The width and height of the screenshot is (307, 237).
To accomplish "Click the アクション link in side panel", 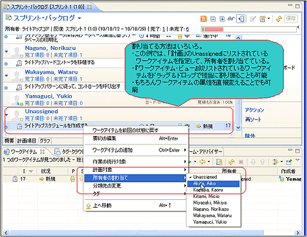I will 255,110.
